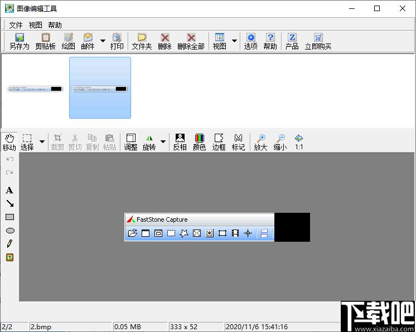Open the 文件 menu
416x332 pixels.
16,25
